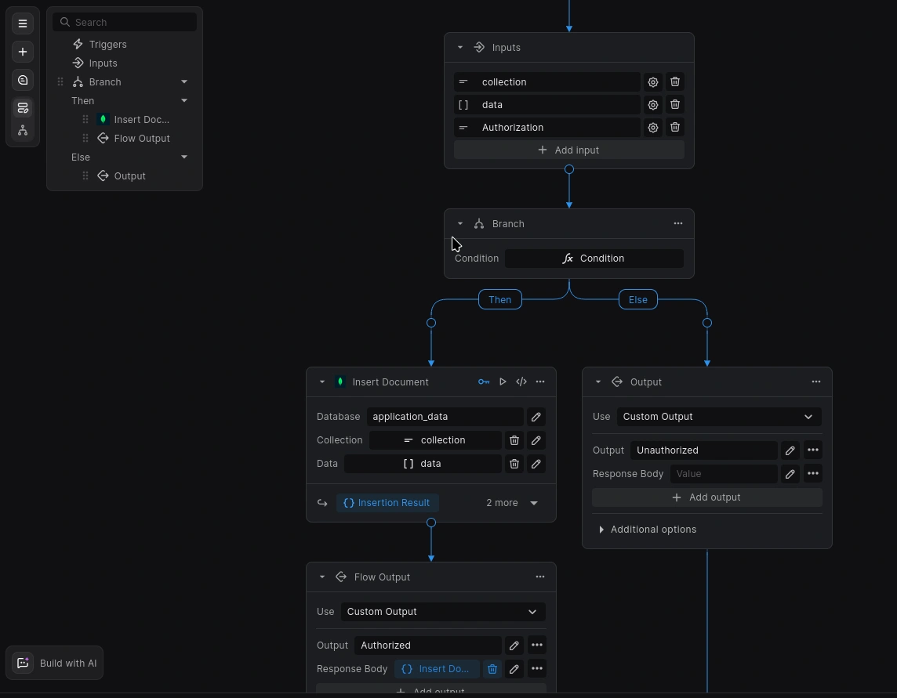Collapse the Inputs card
897x698 pixels.
(460, 48)
